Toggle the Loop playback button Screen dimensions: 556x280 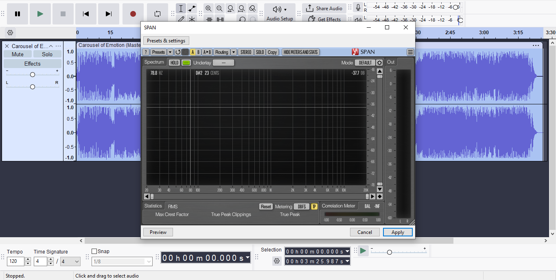pyautogui.click(x=158, y=14)
